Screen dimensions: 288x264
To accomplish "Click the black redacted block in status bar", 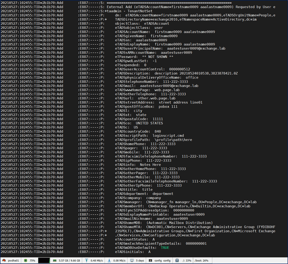I will (45, 260).
